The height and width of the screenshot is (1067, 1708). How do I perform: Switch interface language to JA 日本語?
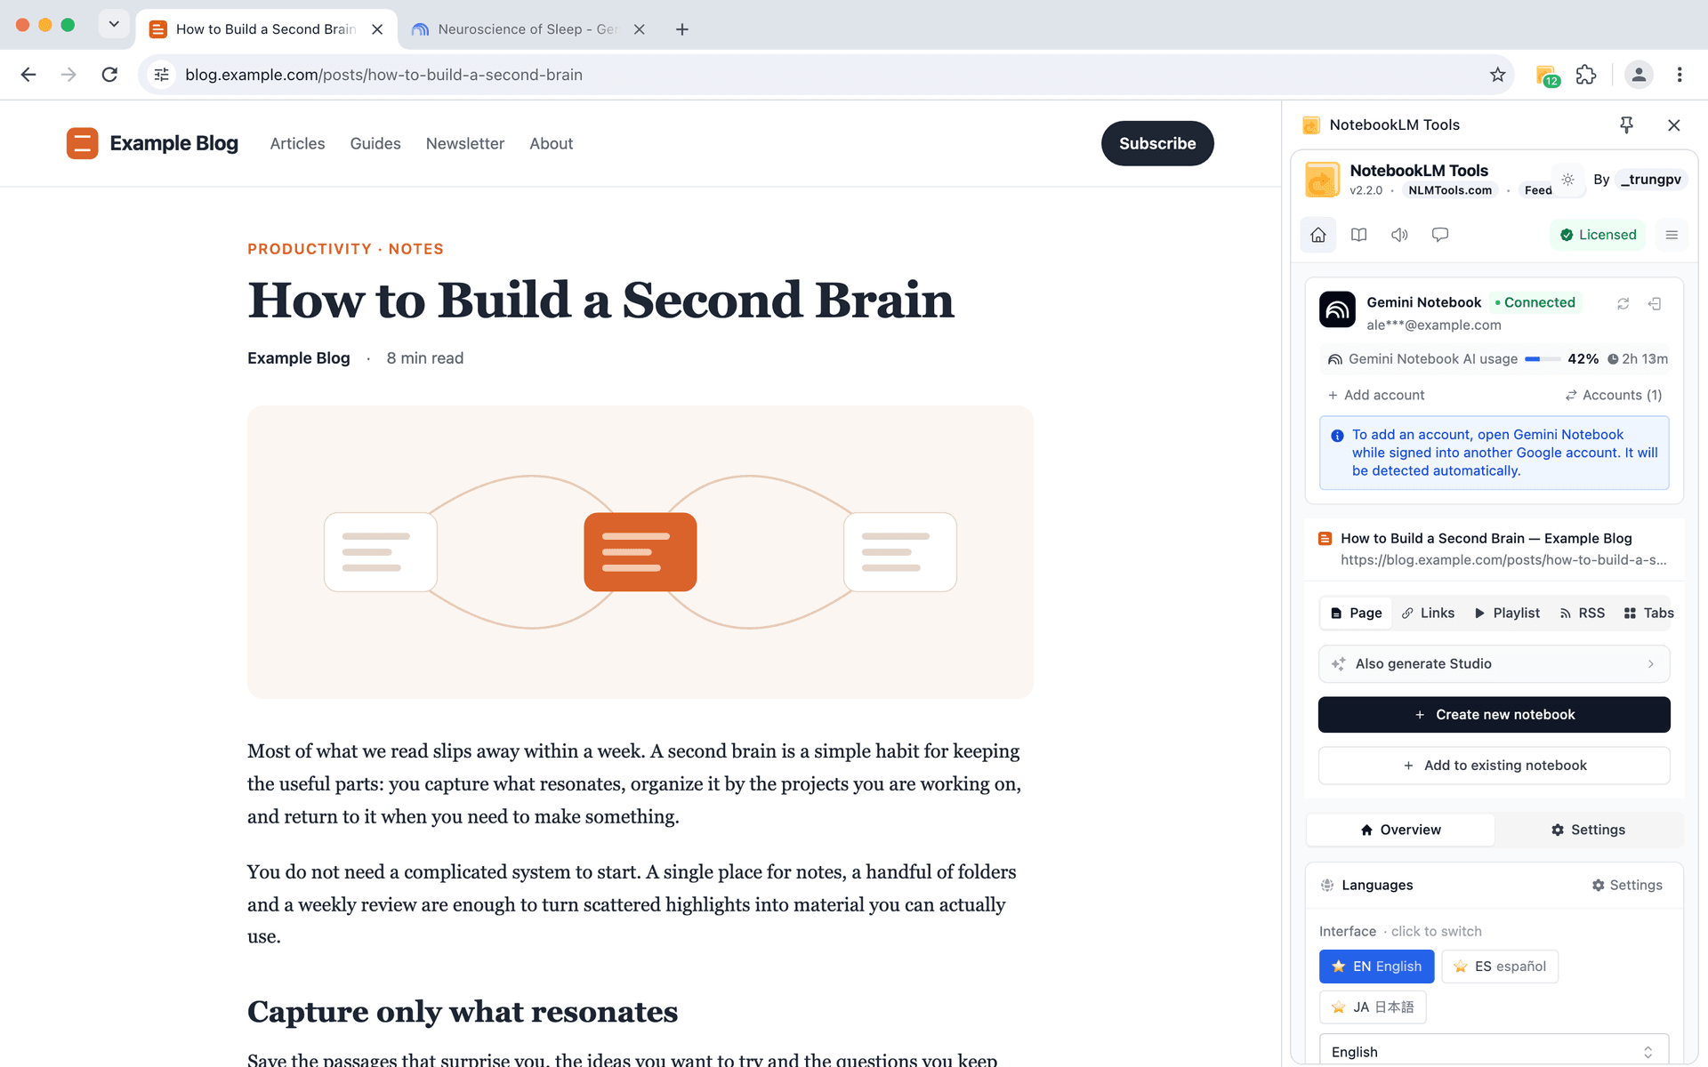point(1372,1007)
